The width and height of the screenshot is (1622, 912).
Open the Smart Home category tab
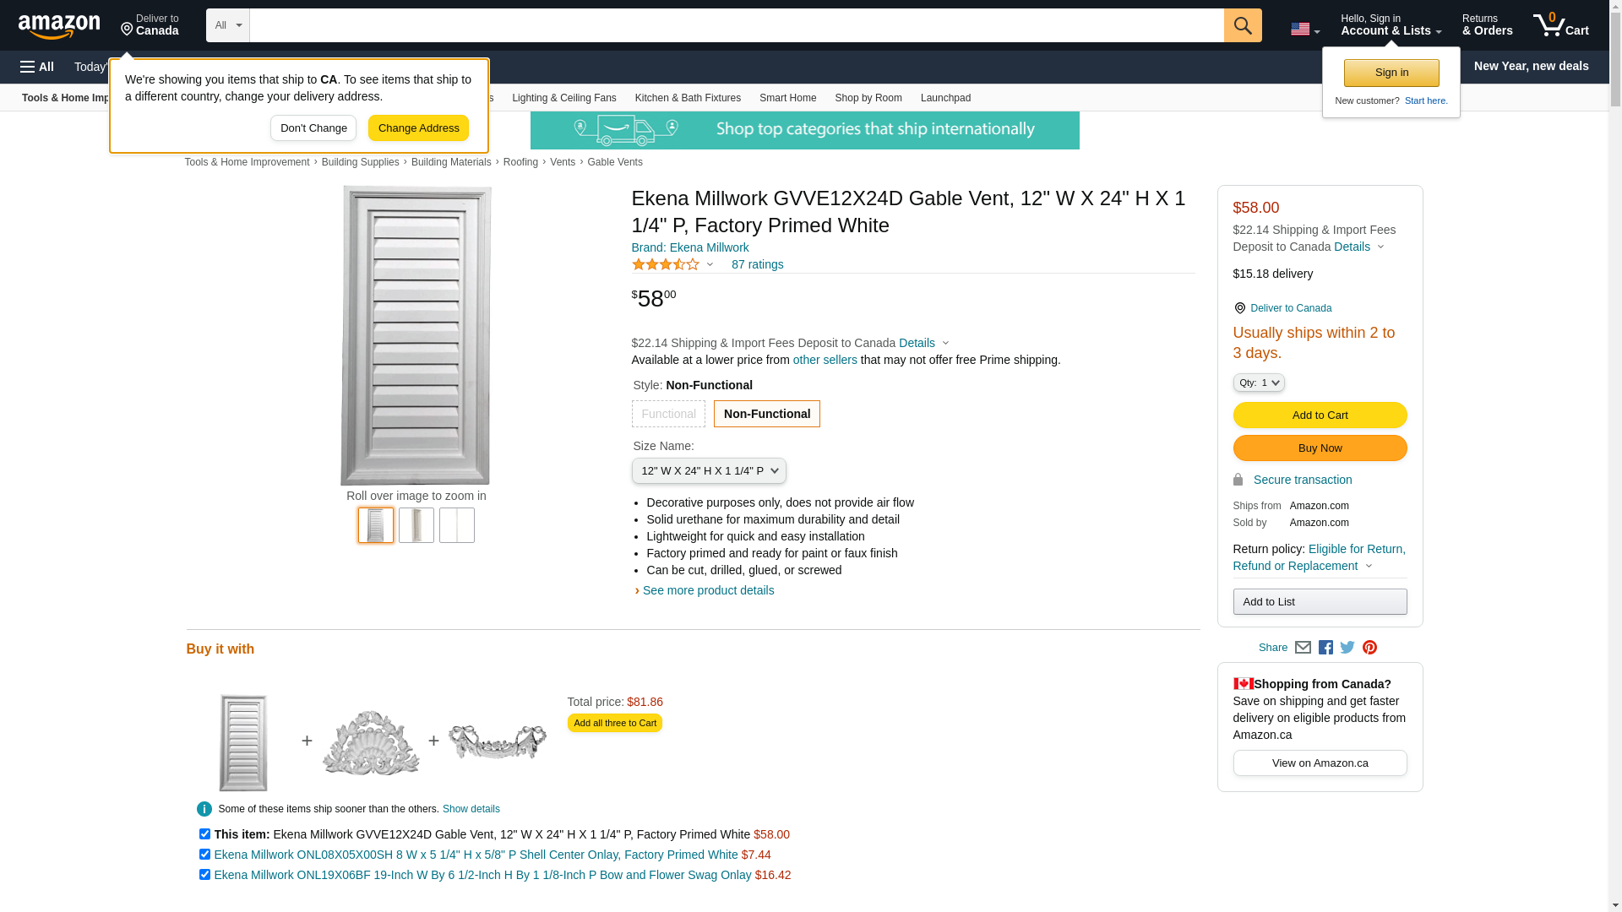point(787,98)
